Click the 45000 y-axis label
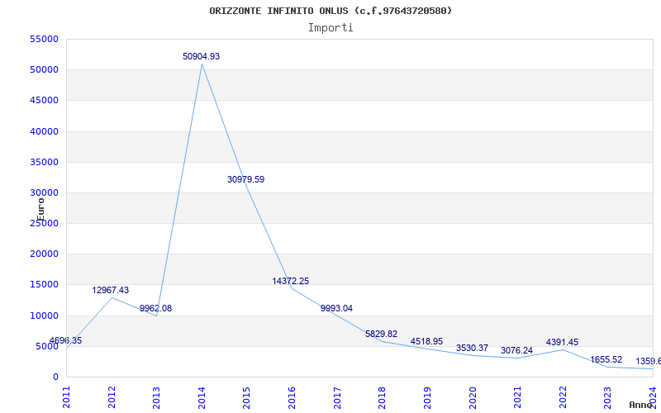Image resolution: width=661 pixels, height=413 pixels. click(44, 101)
